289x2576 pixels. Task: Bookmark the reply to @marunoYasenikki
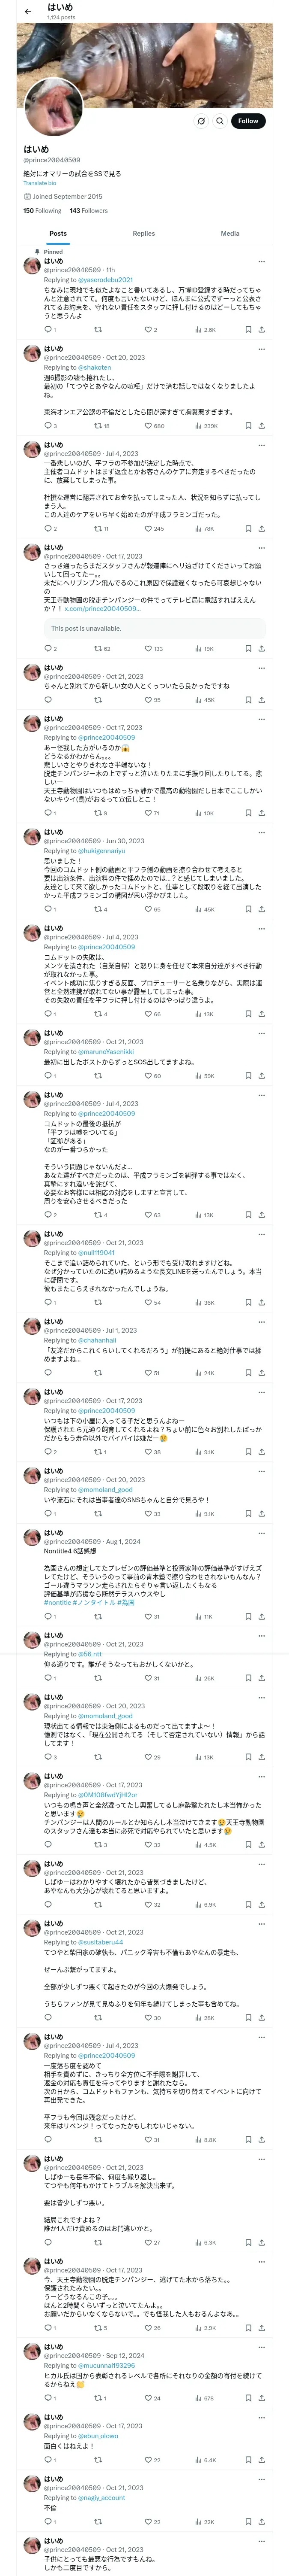[x=247, y=1076]
